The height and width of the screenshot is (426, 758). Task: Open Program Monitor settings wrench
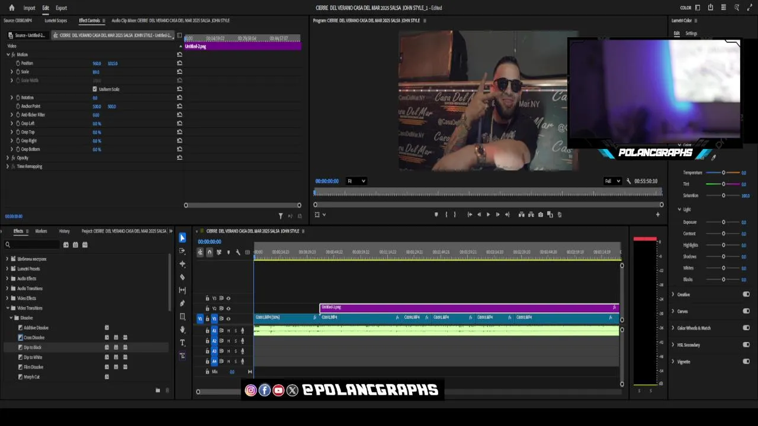(x=628, y=181)
